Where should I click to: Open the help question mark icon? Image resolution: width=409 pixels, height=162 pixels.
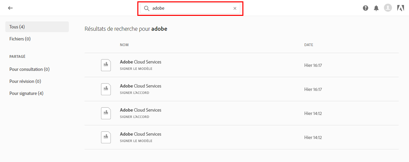[366, 8]
